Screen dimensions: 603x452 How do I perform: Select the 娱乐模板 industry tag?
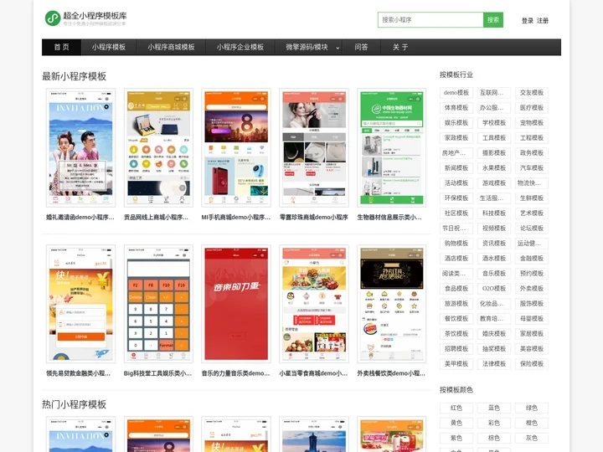click(456, 122)
